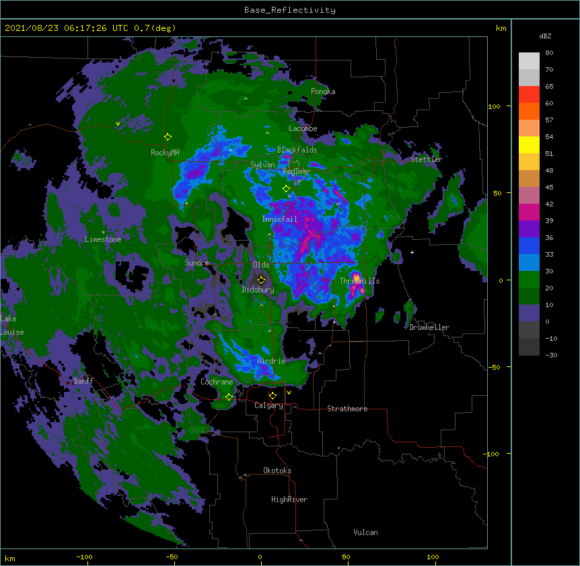Viewport: 580px width, 566px height.
Task: Click the Okotoks town label
Action: click(277, 471)
